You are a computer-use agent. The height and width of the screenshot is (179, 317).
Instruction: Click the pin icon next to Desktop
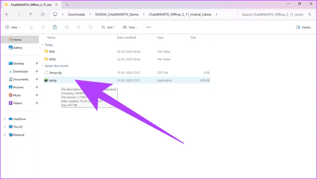(x=36, y=64)
